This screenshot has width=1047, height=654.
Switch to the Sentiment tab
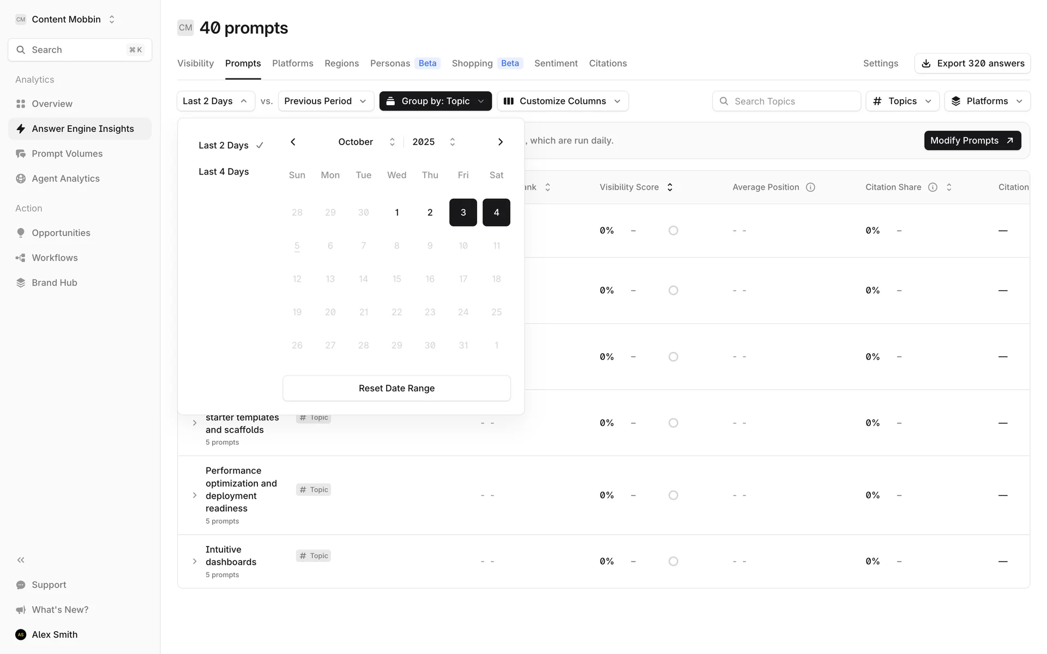(x=556, y=63)
